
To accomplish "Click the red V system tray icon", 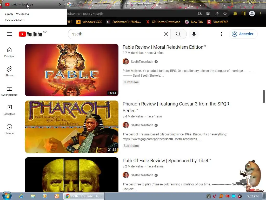I will pos(214,196).
